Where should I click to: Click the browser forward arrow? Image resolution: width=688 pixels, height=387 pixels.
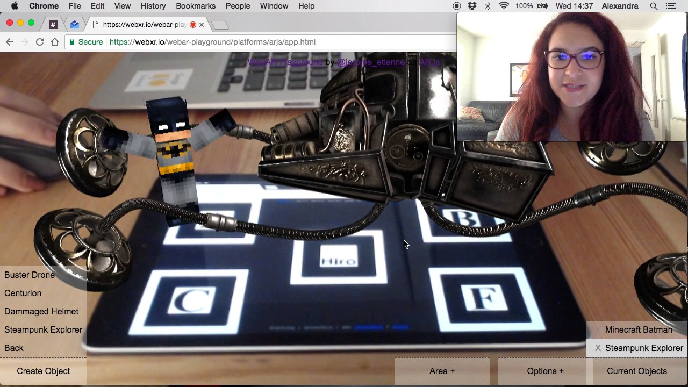(25, 42)
